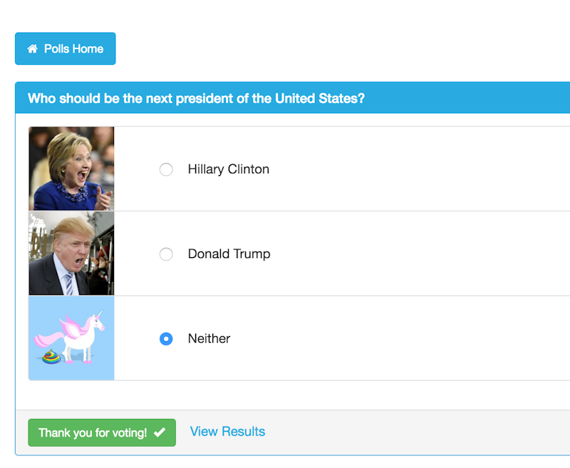Click the house icon on Polls Home
The image size is (570, 468).
coord(32,48)
